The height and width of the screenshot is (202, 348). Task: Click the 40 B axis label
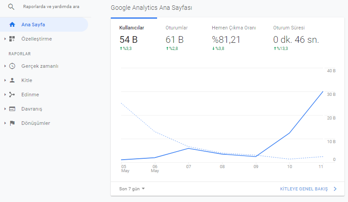click(331, 71)
